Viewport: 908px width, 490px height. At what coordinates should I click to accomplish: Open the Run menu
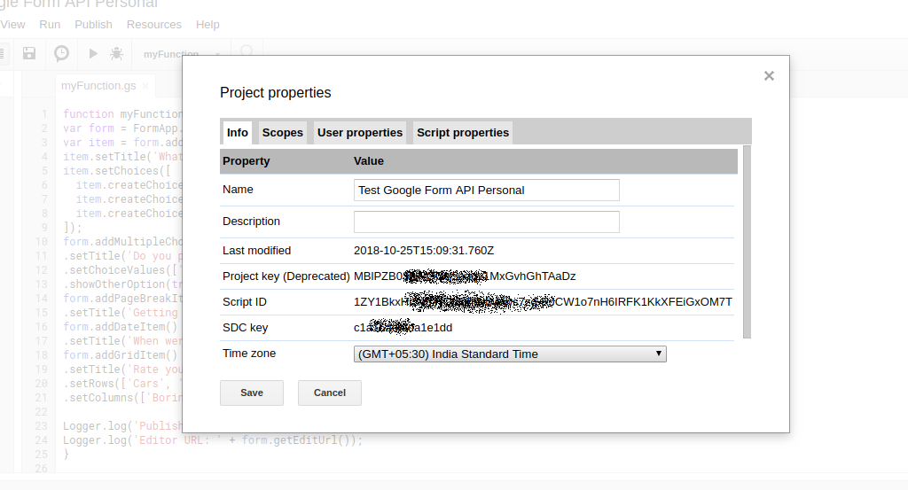tap(50, 25)
